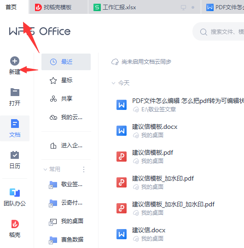Click the cloud sync status icon
The height and width of the screenshot is (248, 244).
(x=115, y=62)
